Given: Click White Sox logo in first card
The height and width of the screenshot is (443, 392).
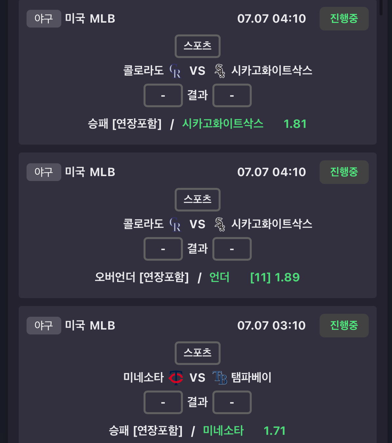Looking at the screenshot, I should pos(220,71).
